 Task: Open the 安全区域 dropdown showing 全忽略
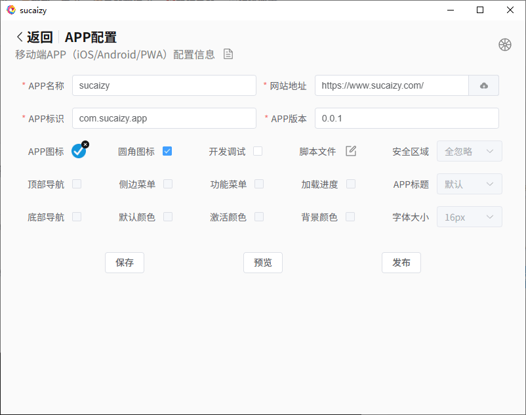[469, 151]
